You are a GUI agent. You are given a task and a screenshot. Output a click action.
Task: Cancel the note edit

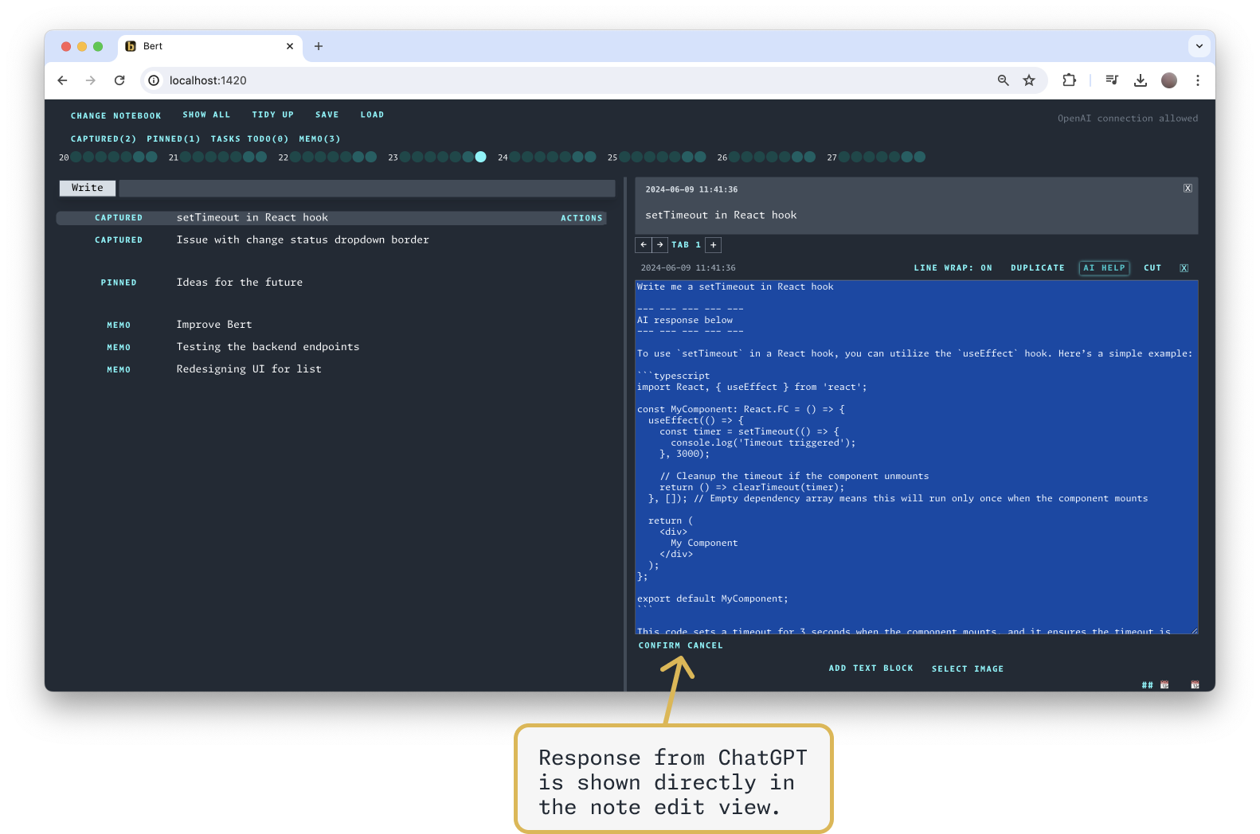705,646
